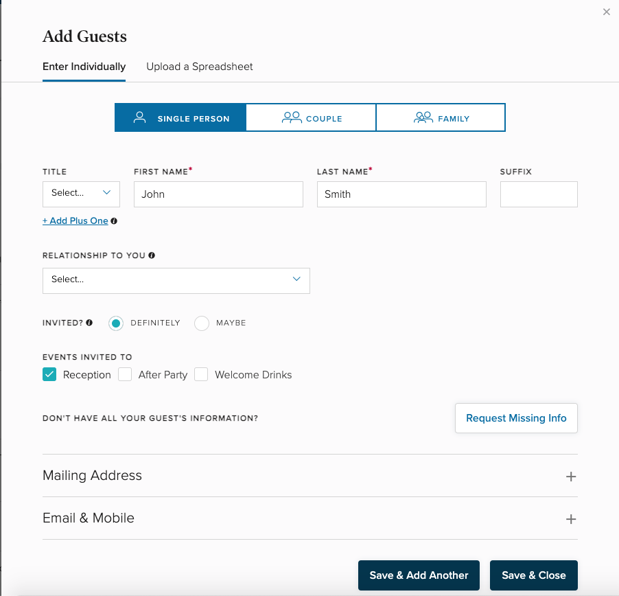
Task: Uncheck the Reception event checkbox
Action: (49, 374)
